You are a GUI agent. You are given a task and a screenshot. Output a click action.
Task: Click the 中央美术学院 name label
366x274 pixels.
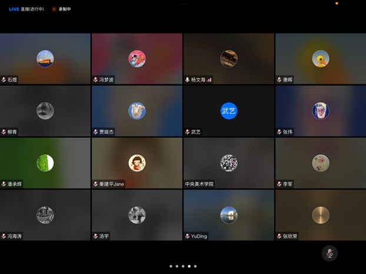point(199,184)
